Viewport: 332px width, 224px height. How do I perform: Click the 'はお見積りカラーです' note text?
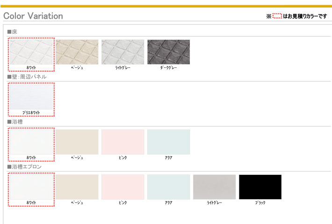pos(305,16)
